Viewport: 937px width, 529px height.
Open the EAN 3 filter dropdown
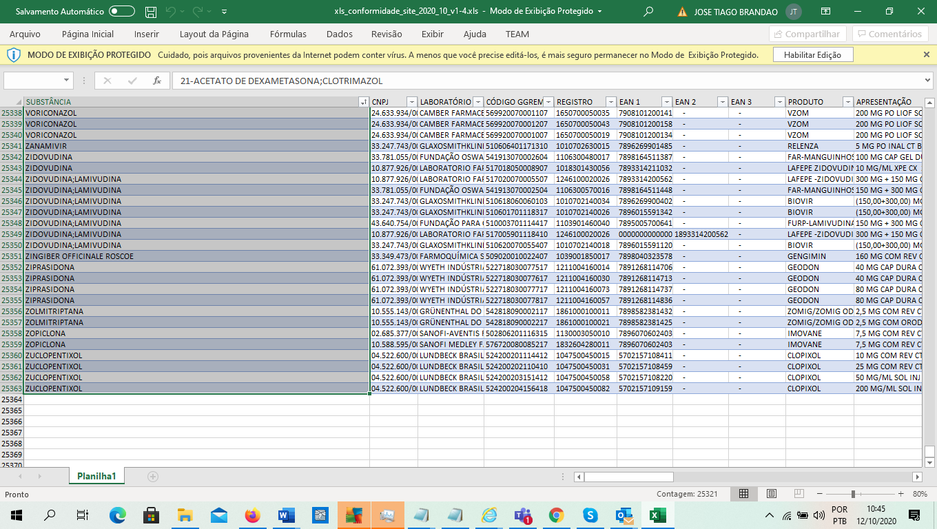pyautogui.click(x=779, y=102)
